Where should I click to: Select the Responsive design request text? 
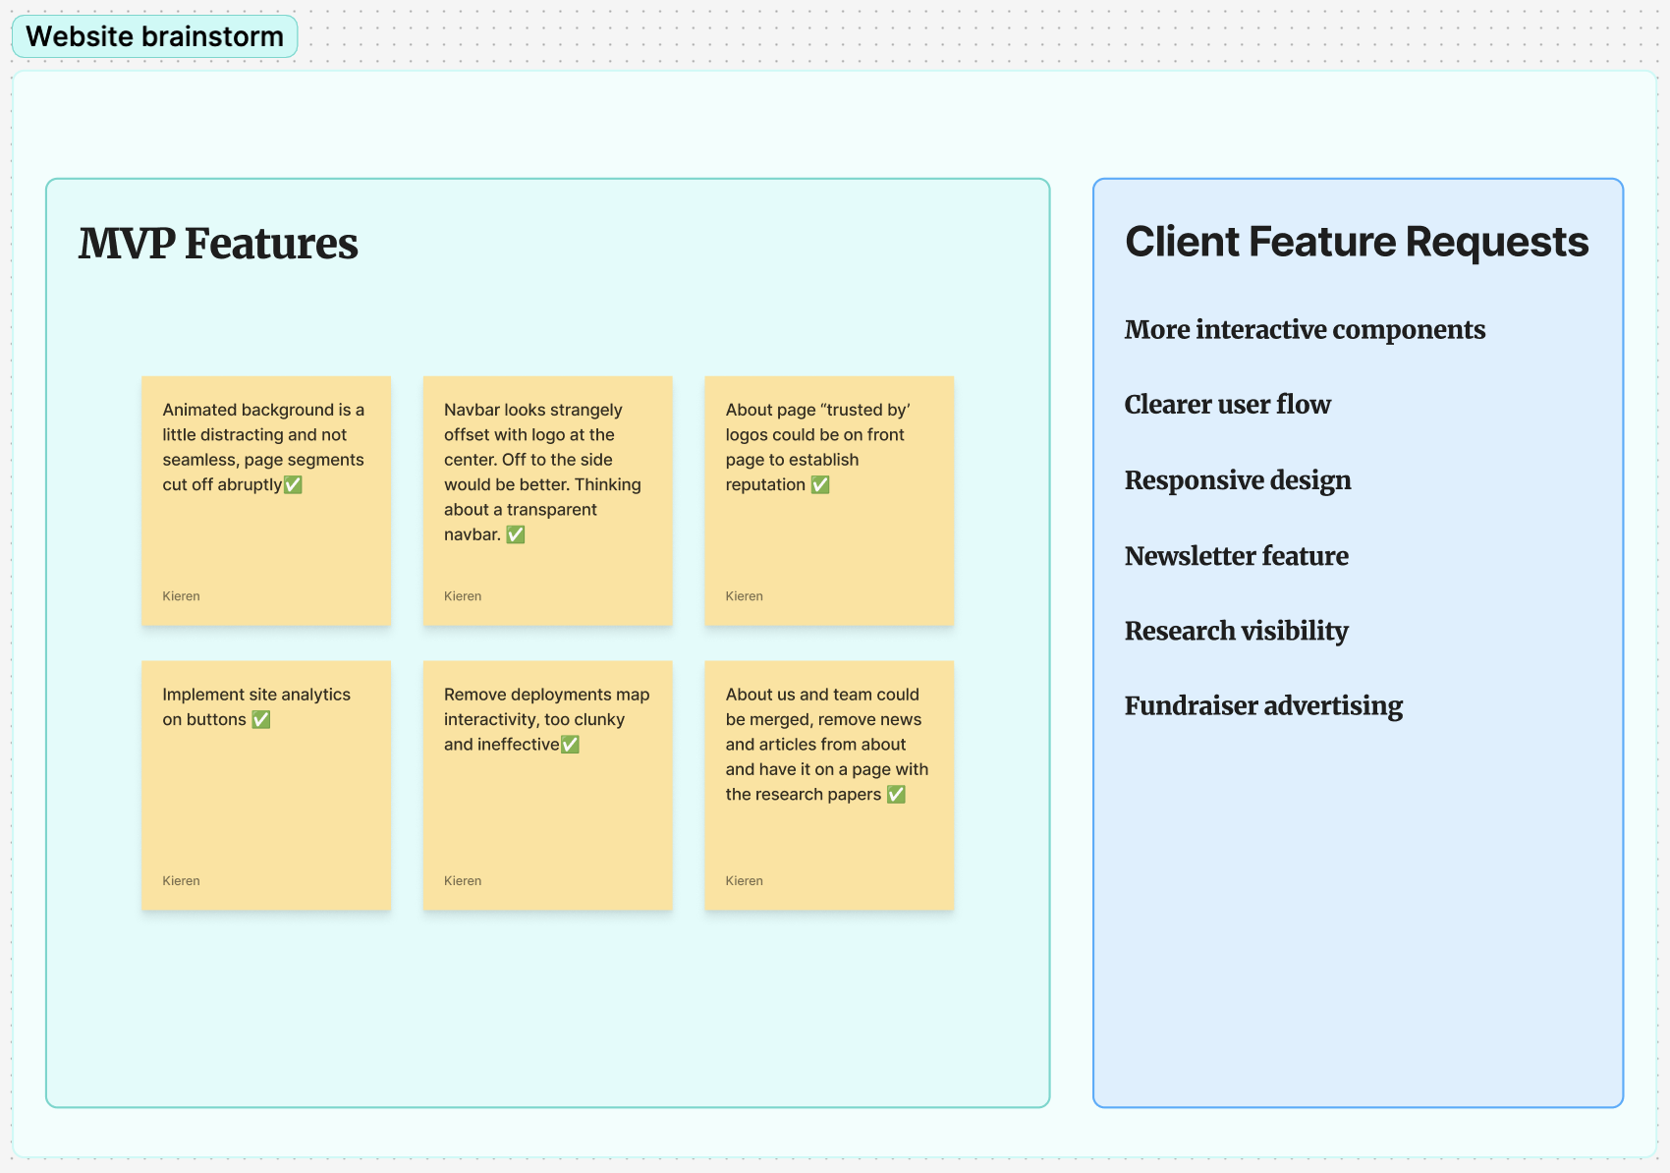[x=1238, y=480]
